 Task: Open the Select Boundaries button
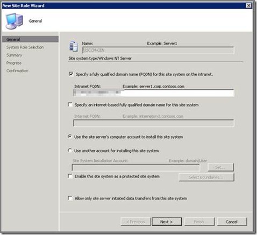click(206, 177)
